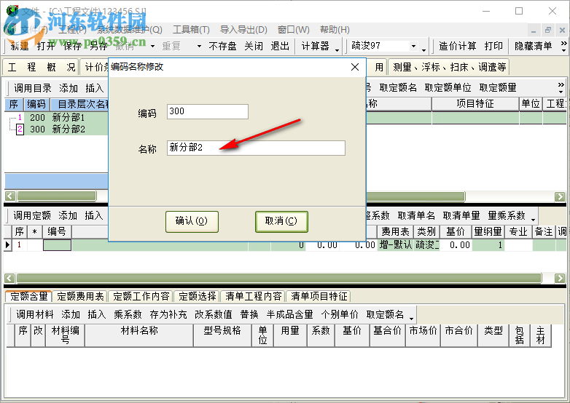
Task: Click 调用目录 in the catalog toolbar
Action: (33, 88)
